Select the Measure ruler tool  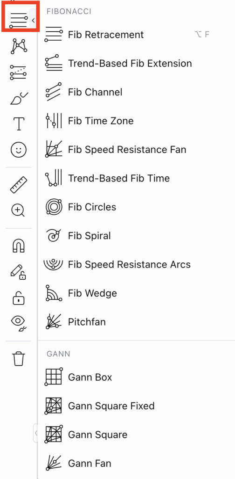tap(19, 185)
